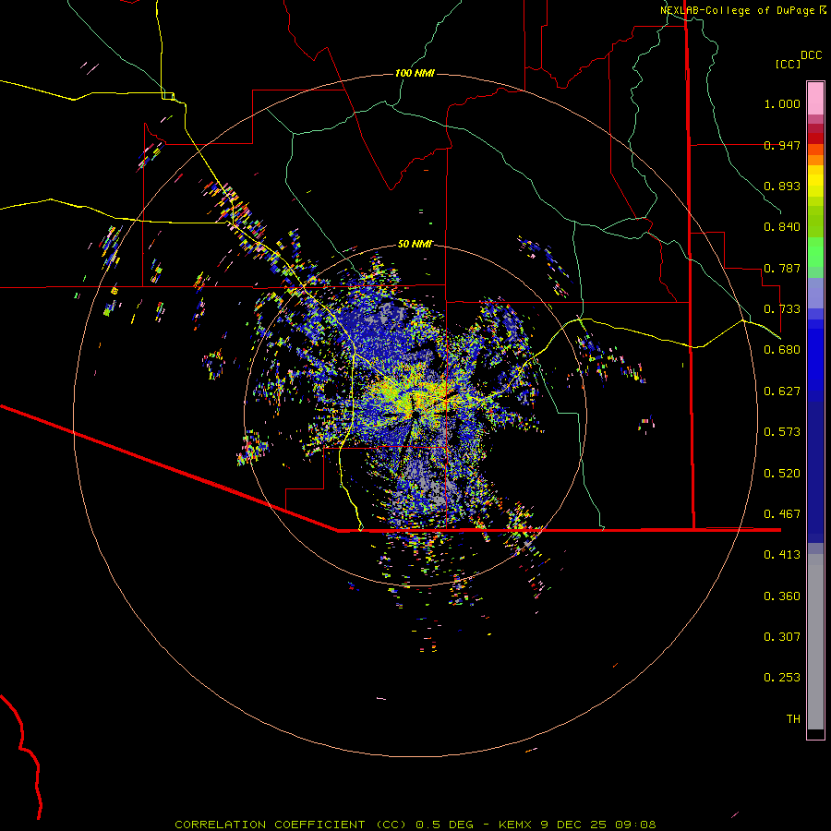This screenshot has height=831, width=831.
Task: Click the [CC] units label
Action: pos(788,64)
